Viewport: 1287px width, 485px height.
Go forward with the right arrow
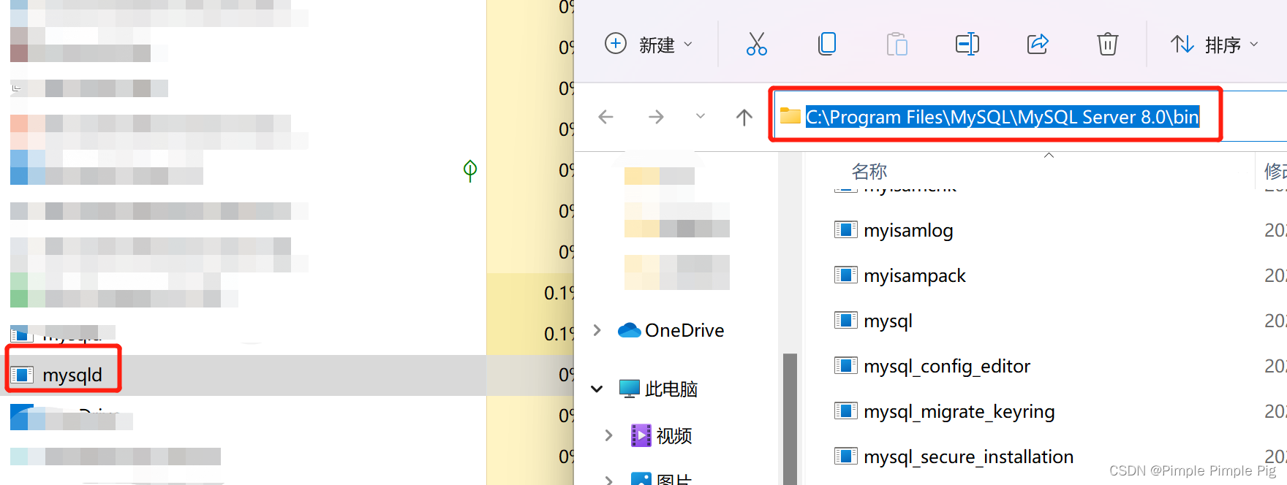click(x=656, y=117)
